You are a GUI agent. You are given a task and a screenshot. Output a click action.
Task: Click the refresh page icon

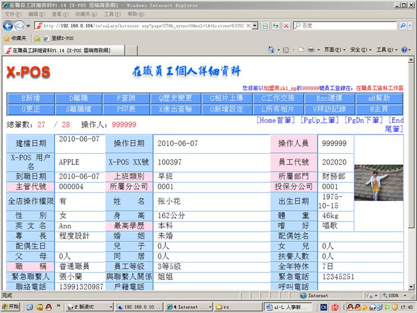[x=276, y=26]
